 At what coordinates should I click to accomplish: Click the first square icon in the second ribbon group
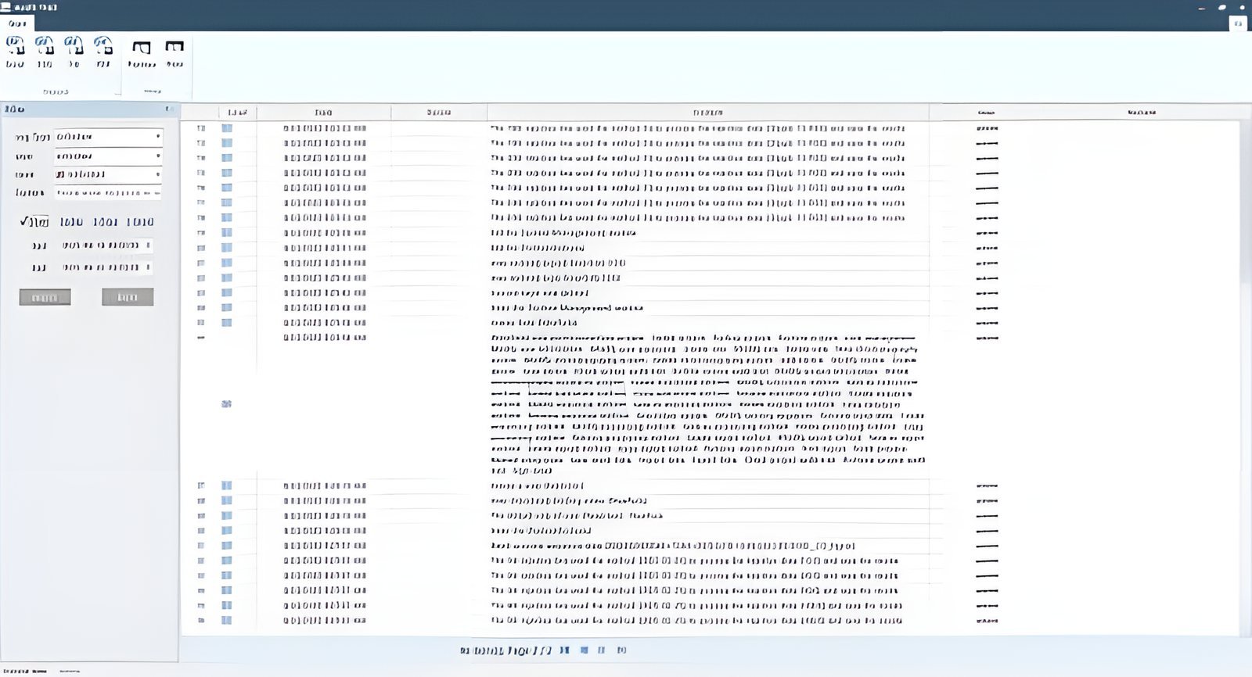(x=142, y=48)
